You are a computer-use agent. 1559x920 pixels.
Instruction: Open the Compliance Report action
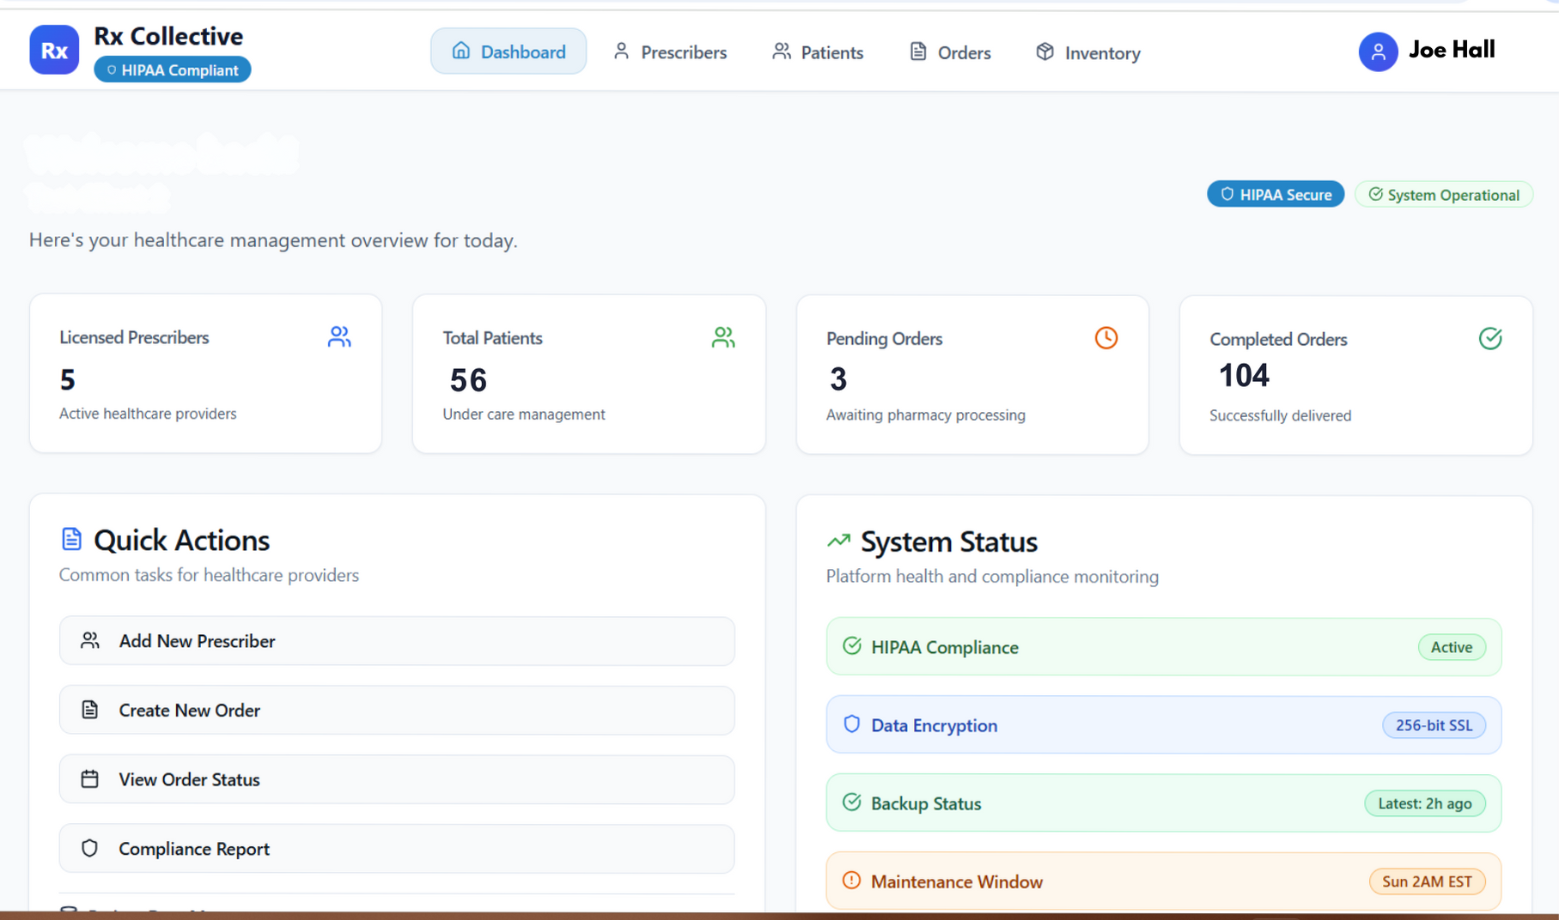(x=397, y=849)
